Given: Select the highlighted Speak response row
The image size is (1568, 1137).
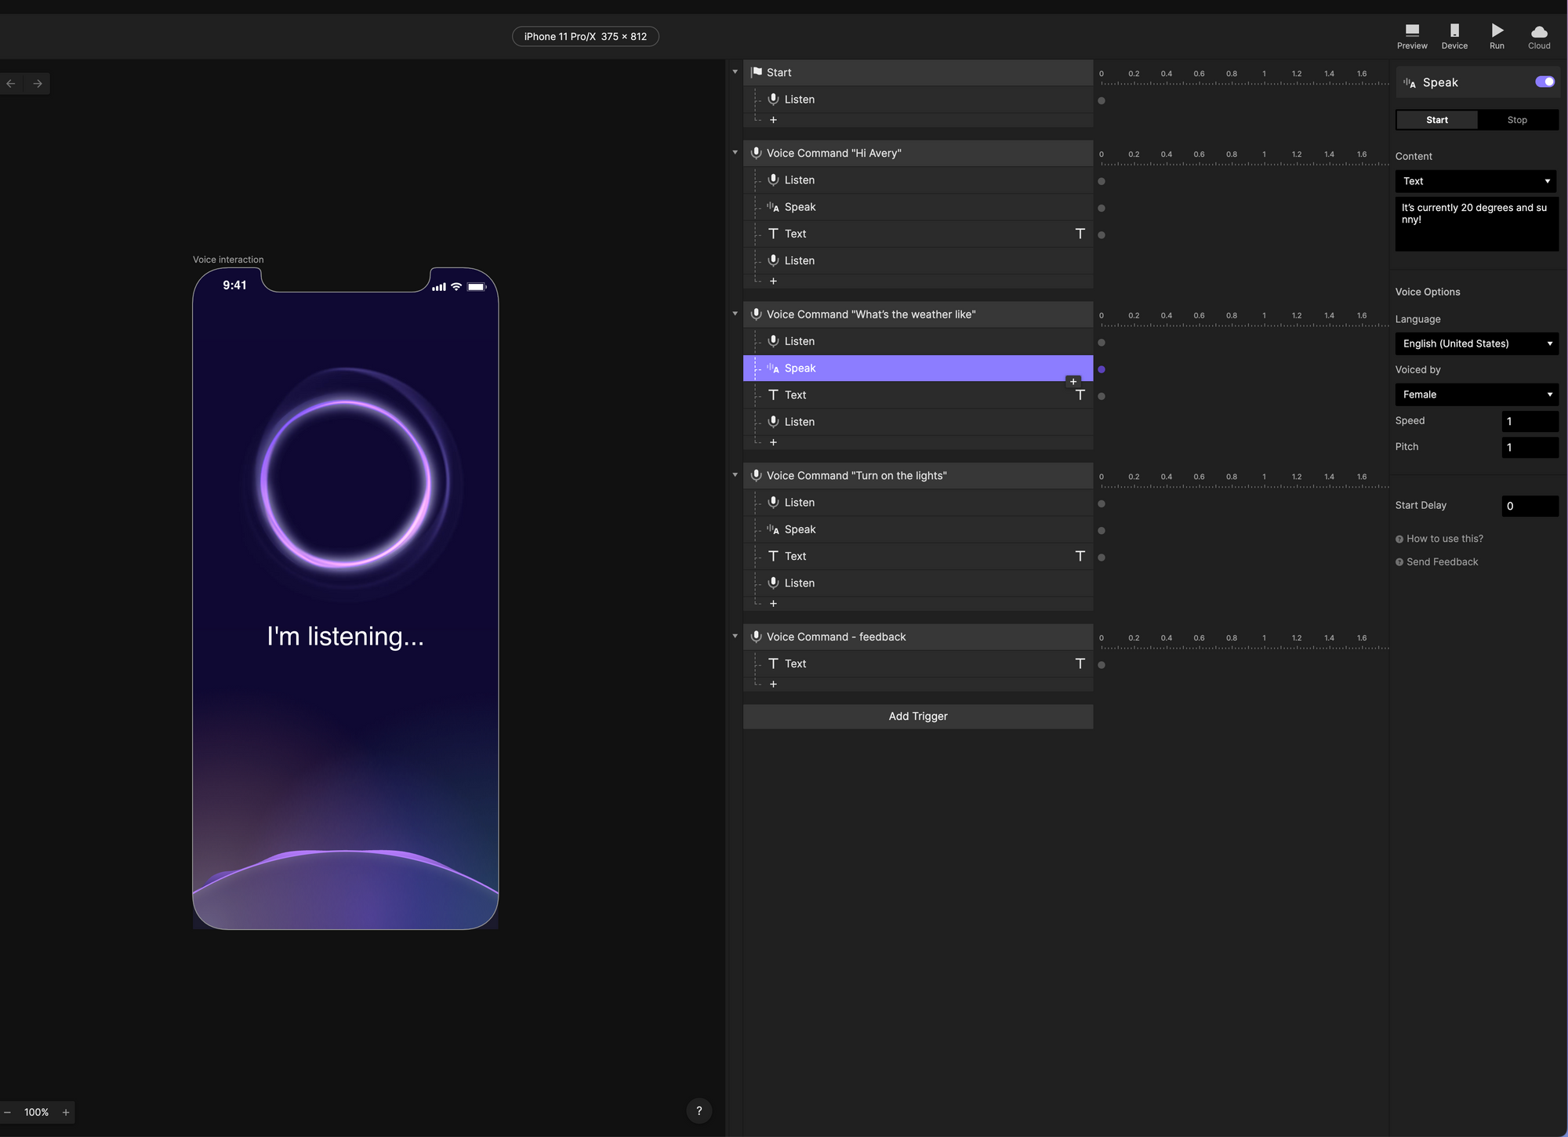Looking at the screenshot, I should [918, 368].
